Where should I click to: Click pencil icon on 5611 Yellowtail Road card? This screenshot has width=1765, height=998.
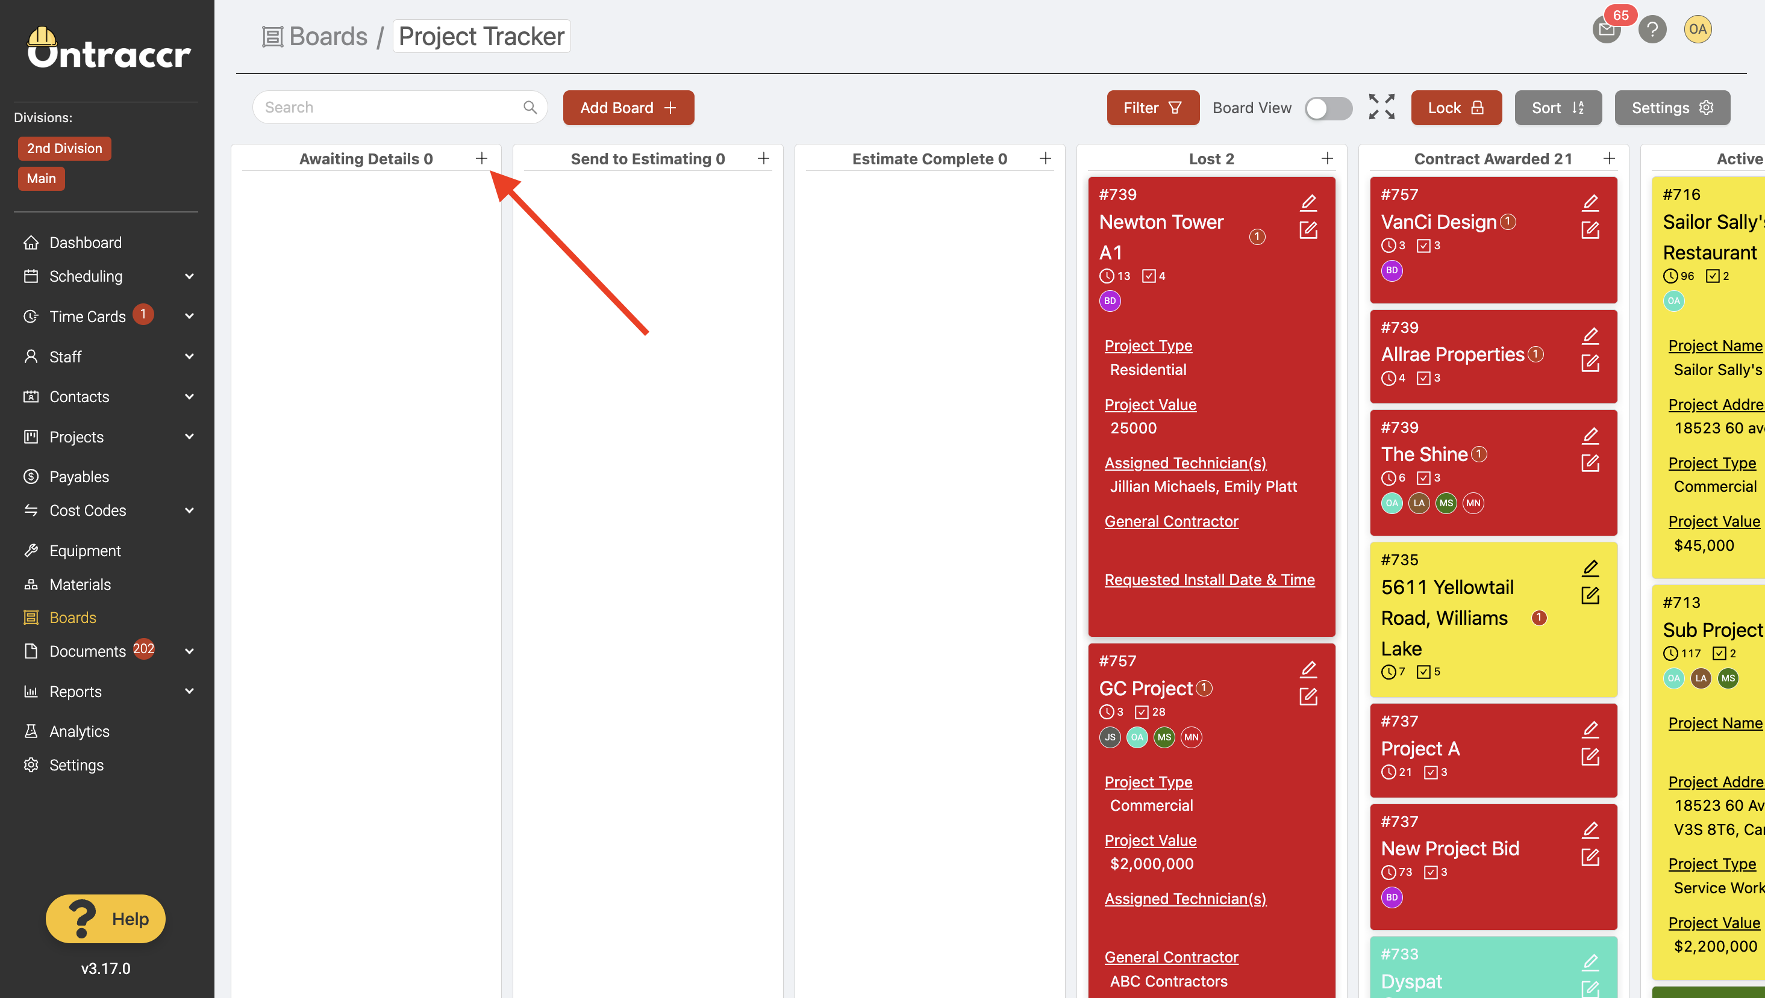tap(1590, 568)
